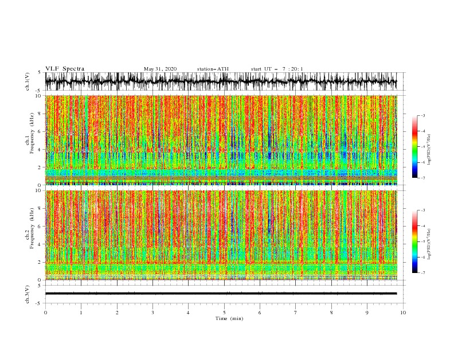Click time-axis tick label "10" at the bottom
The image size is (454, 351).
[x=403, y=313]
